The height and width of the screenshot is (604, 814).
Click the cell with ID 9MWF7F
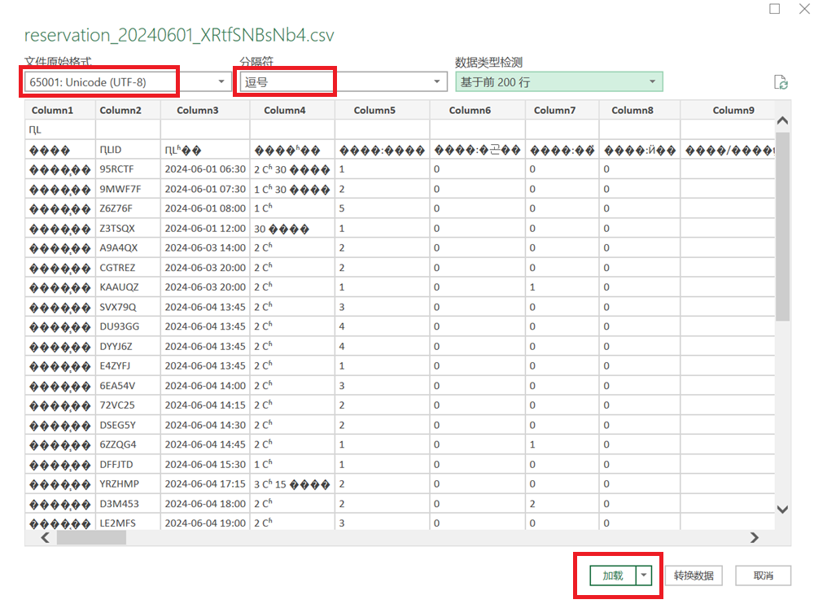(128, 189)
